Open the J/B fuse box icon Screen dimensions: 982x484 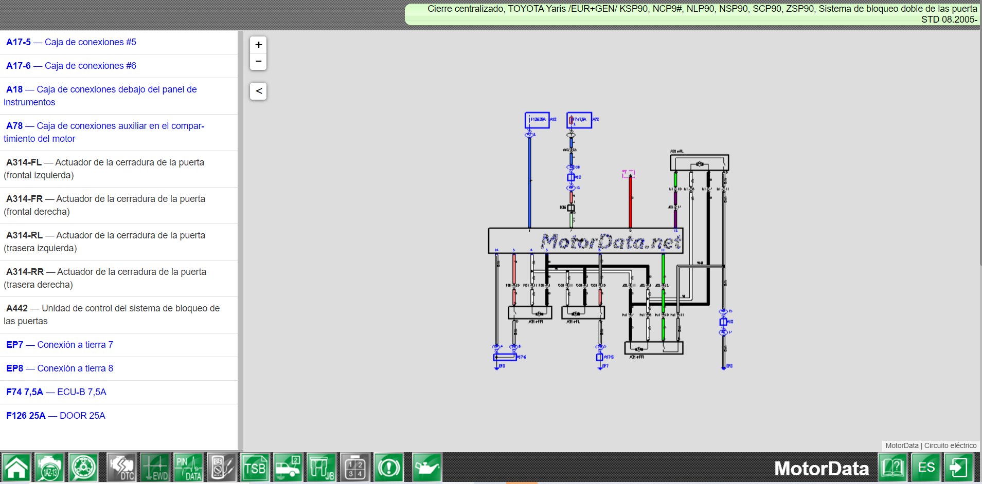(x=322, y=468)
